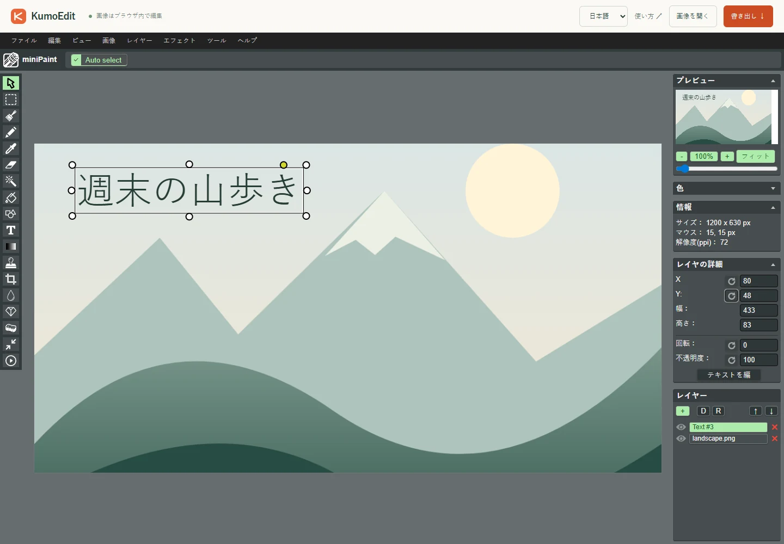
Task: Zoom out with the minus button
Action: [682, 157]
